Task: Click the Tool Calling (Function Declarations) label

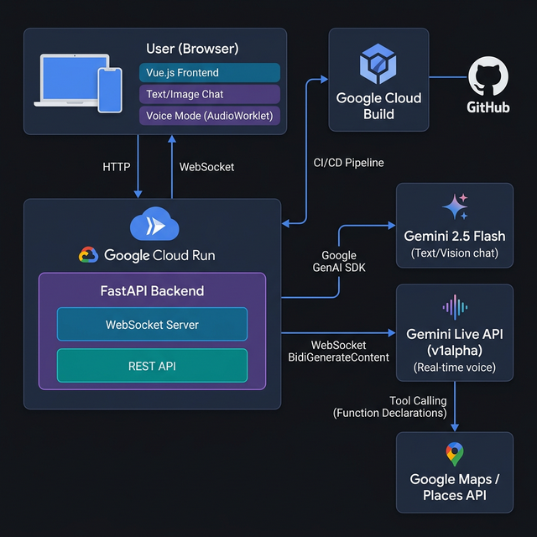Action: click(390, 407)
